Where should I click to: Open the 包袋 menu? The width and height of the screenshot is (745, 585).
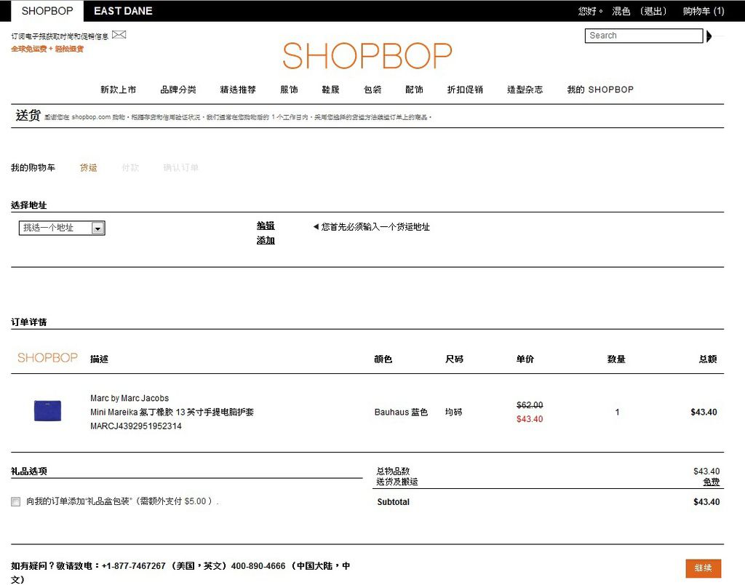coord(372,89)
